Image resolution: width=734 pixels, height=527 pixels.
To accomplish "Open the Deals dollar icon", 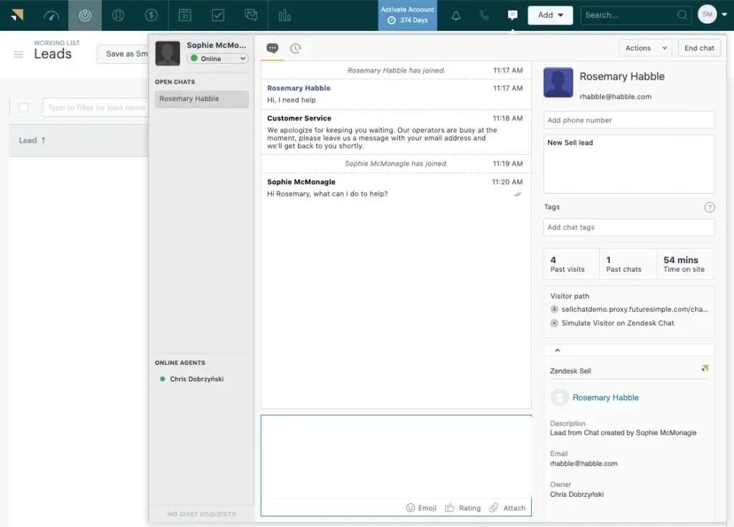I will (x=151, y=16).
